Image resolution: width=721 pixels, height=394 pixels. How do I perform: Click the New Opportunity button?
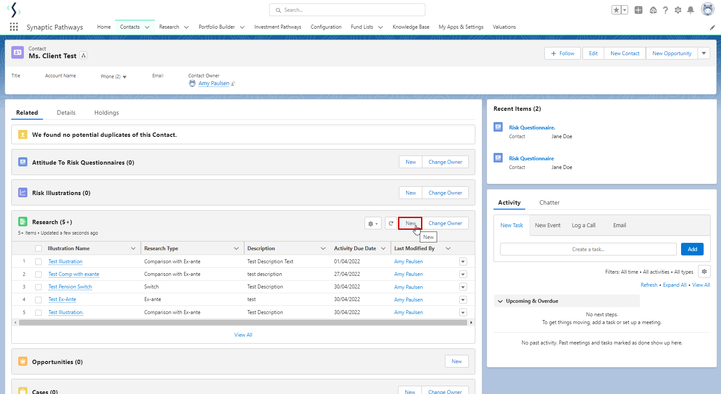point(672,53)
